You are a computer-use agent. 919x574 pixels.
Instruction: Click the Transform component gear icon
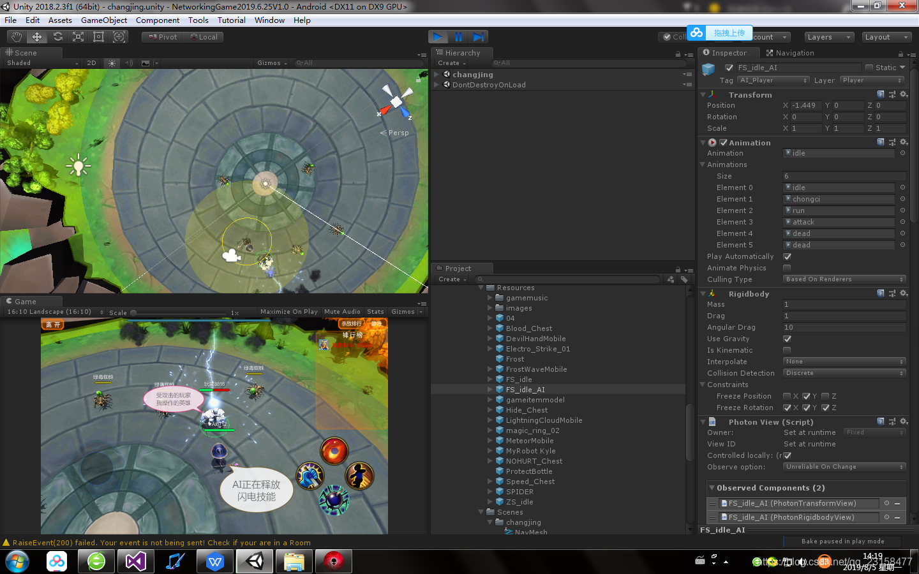click(x=903, y=94)
